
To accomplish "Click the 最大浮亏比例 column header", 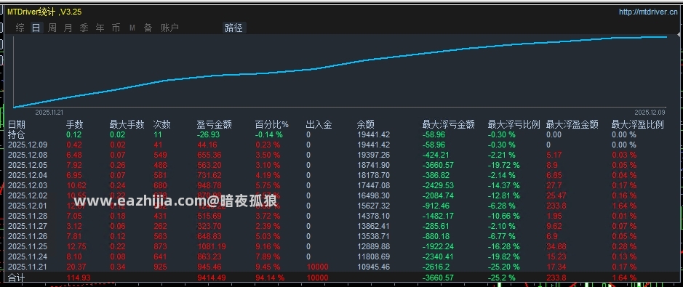I will point(514,125).
